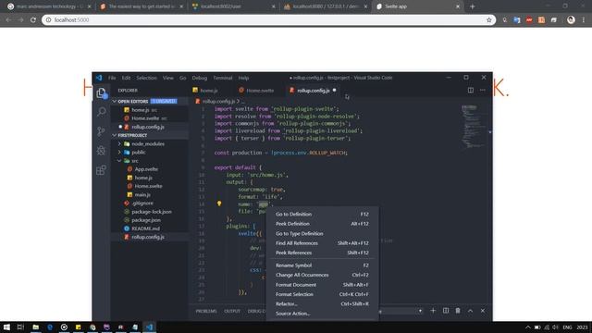Open the editor More Actions ellipsis

pyautogui.click(x=483, y=91)
